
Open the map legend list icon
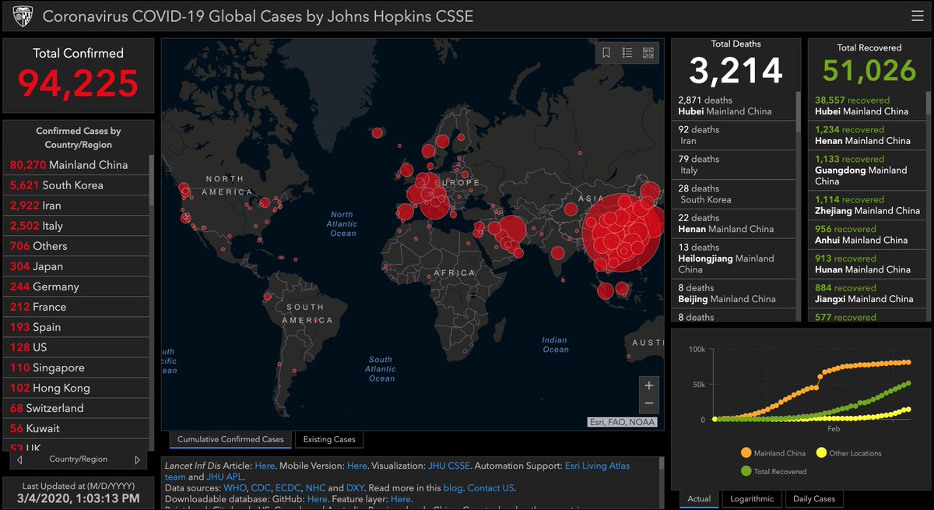[x=627, y=53]
